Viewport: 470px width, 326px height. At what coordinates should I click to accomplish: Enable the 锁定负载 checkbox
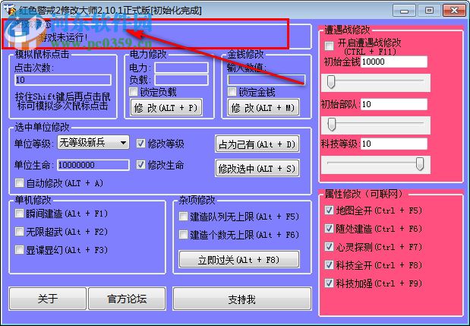(x=134, y=91)
